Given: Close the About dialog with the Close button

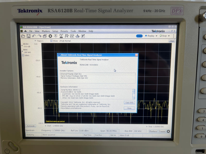Looking at the screenshot, I should (x=129, y=108).
